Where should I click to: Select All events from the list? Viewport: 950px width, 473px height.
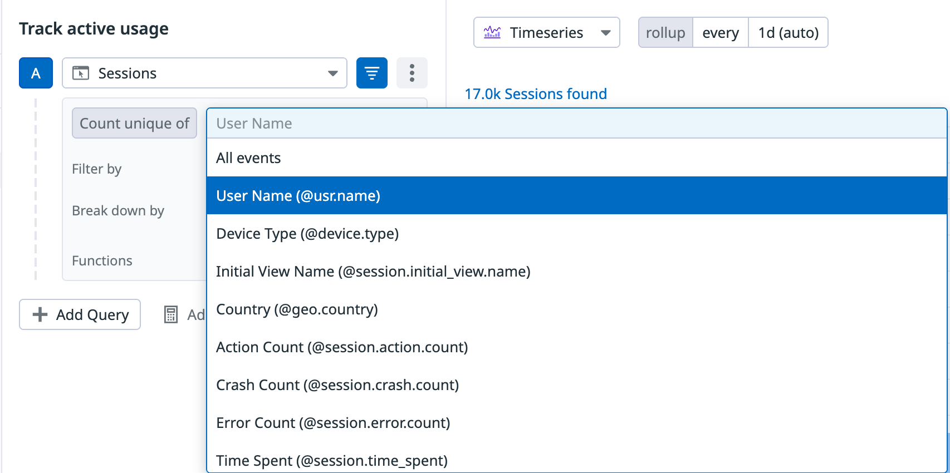[x=248, y=158]
